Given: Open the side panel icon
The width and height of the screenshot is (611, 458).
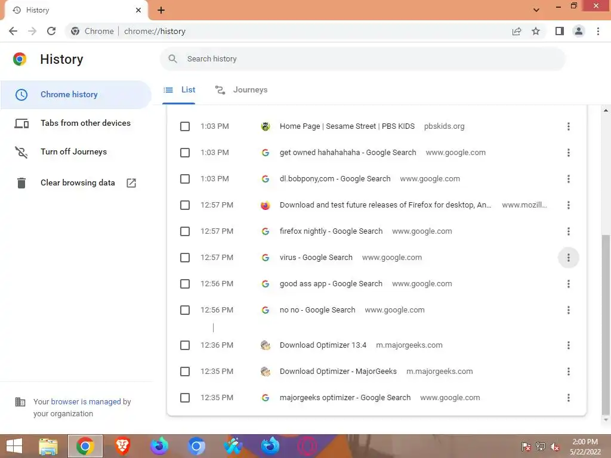Looking at the screenshot, I should pos(560,31).
